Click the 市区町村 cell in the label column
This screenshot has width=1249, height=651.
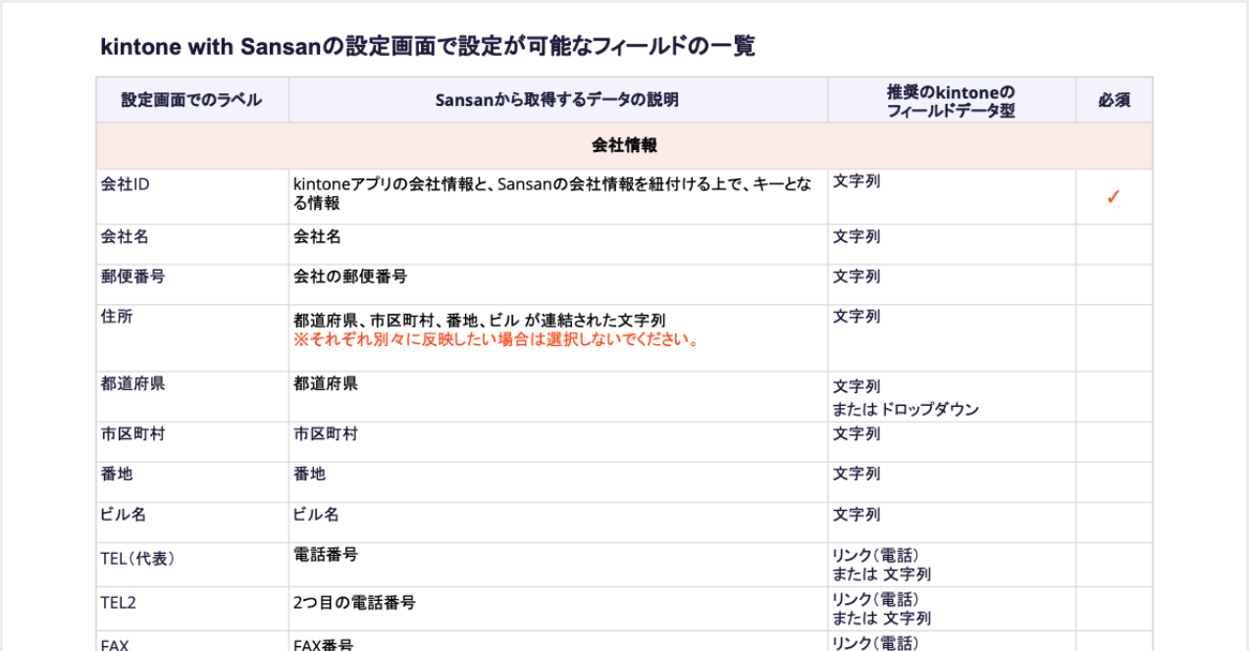pyautogui.click(x=132, y=433)
